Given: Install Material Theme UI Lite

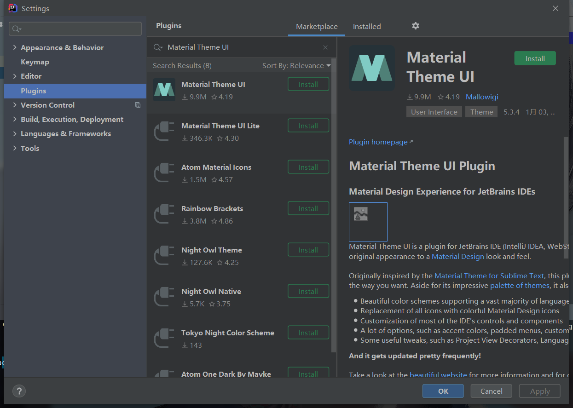Looking at the screenshot, I should coord(308,126).
